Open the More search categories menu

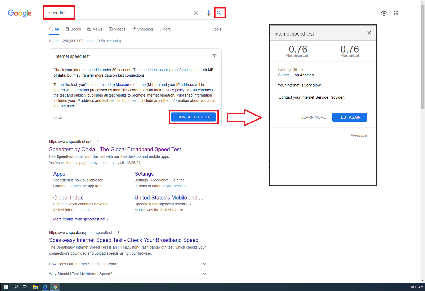[x=165, y=29]
